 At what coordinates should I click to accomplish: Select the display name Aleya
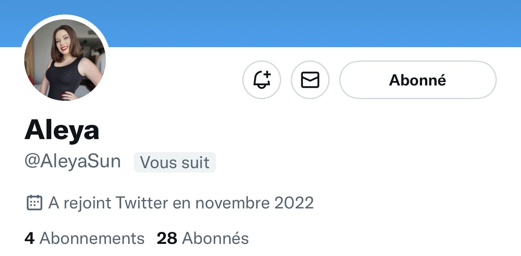click(62, 130)
